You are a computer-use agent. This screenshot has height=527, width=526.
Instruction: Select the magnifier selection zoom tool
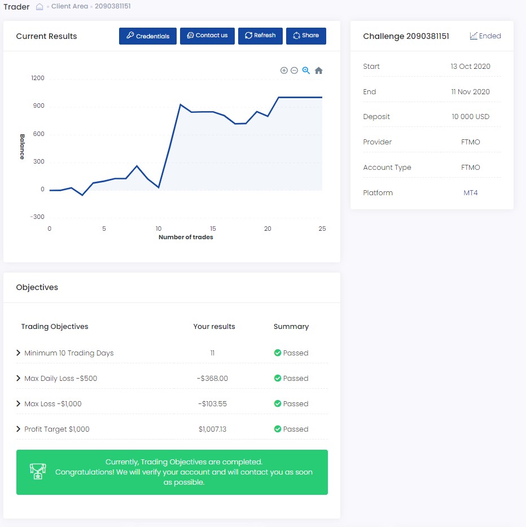click(x=306, y=71)
